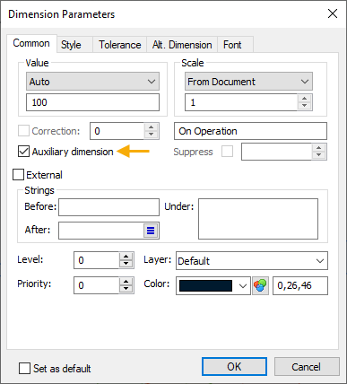Toggle the Suppress checkbox
347x384 pixels.
point(227,152)
